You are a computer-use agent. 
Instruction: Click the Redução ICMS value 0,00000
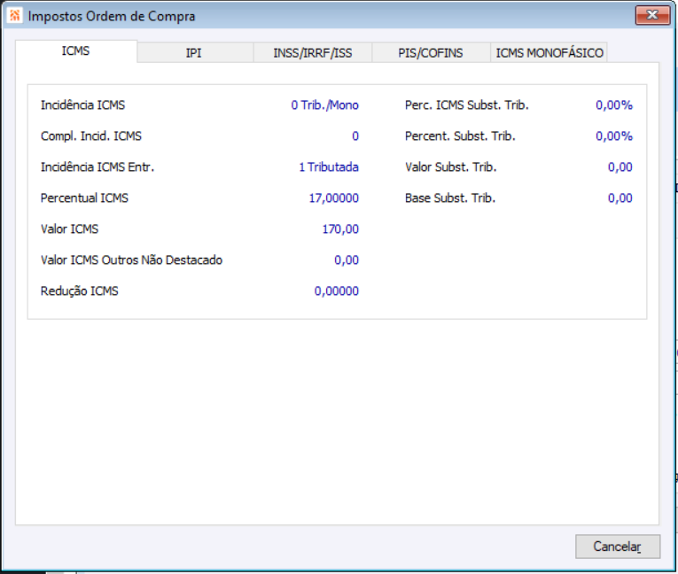(x=337, y=291)
